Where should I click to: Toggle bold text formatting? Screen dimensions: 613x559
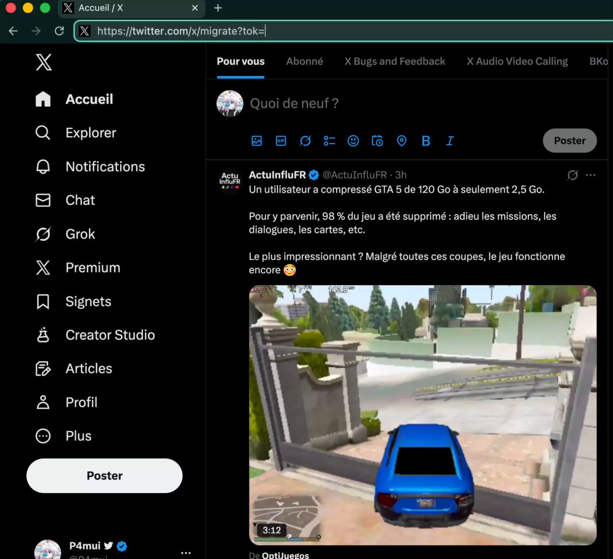[x=426, y=141]
